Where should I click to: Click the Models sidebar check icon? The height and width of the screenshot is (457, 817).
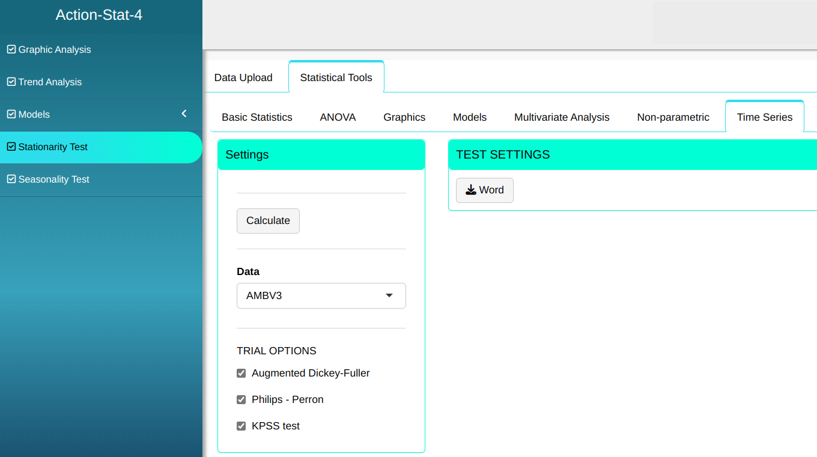(x=11, y=114)
